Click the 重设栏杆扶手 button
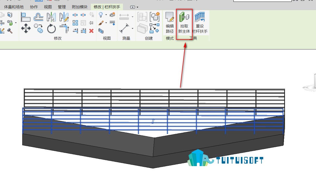 (200, 23)
